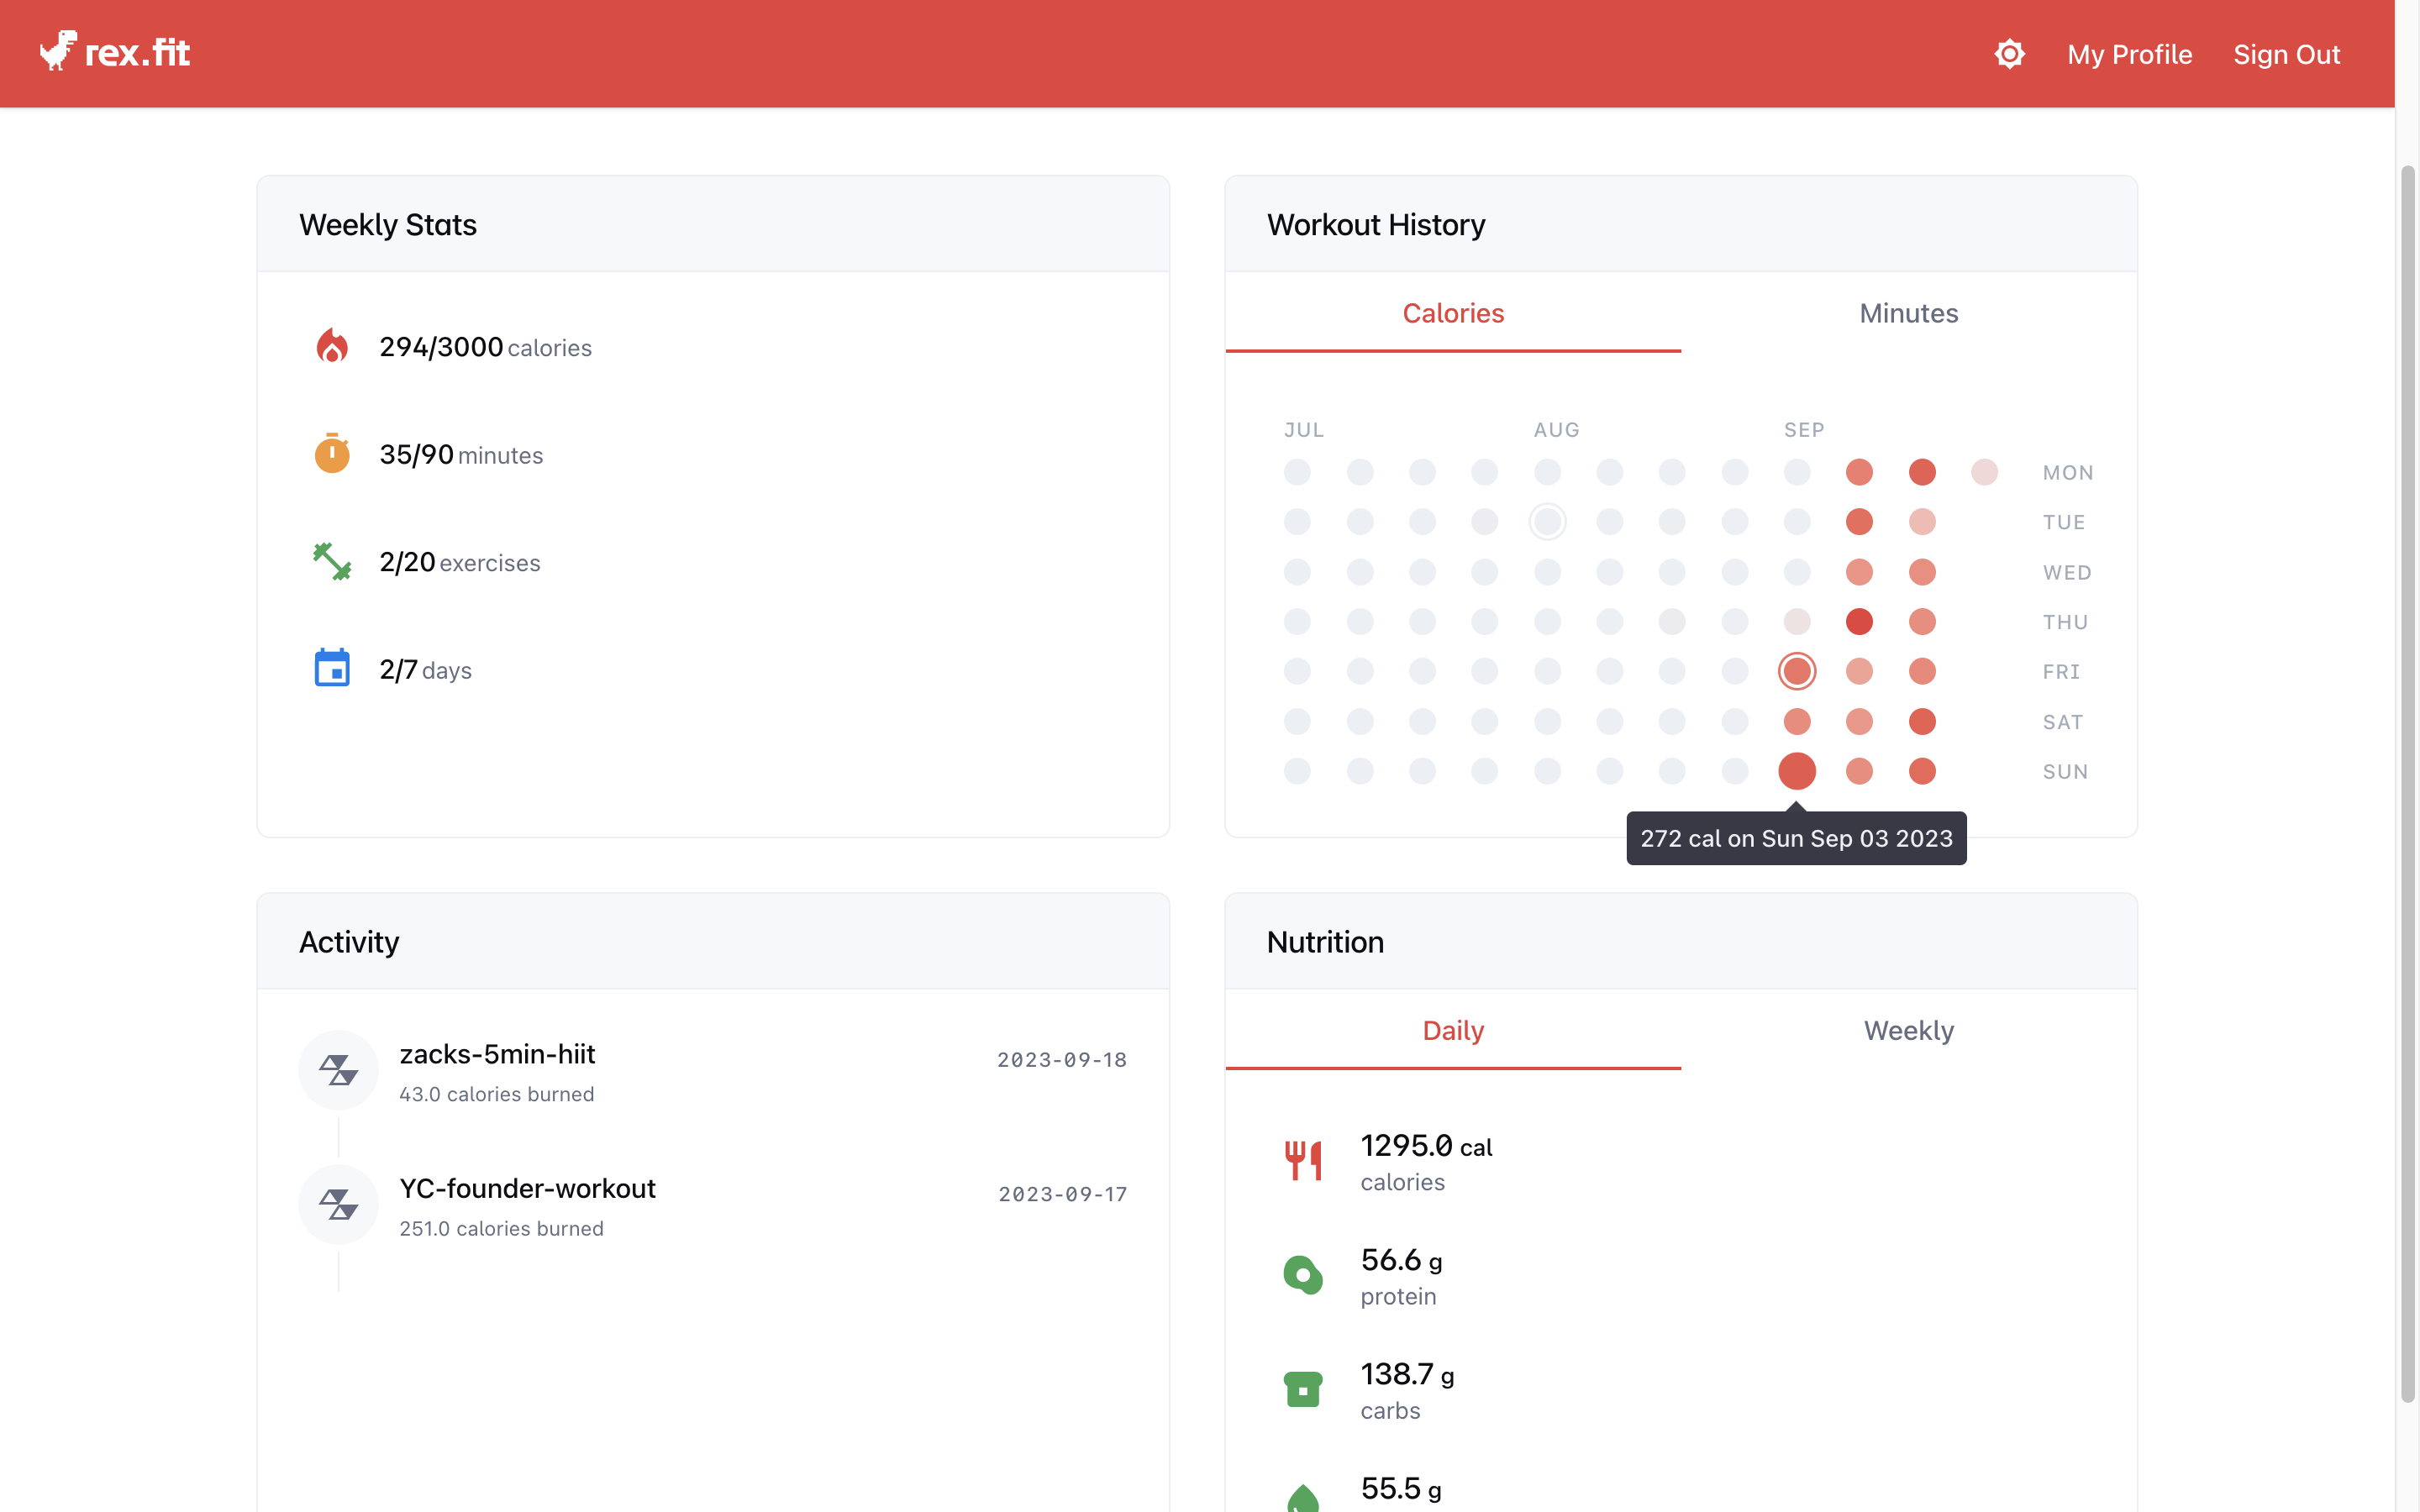Image resolution: width=2420 pixels, height=1512 pixels.
Task: Switch to the Weekly nutrition tab
Action: click(x=1908, y=1030)
